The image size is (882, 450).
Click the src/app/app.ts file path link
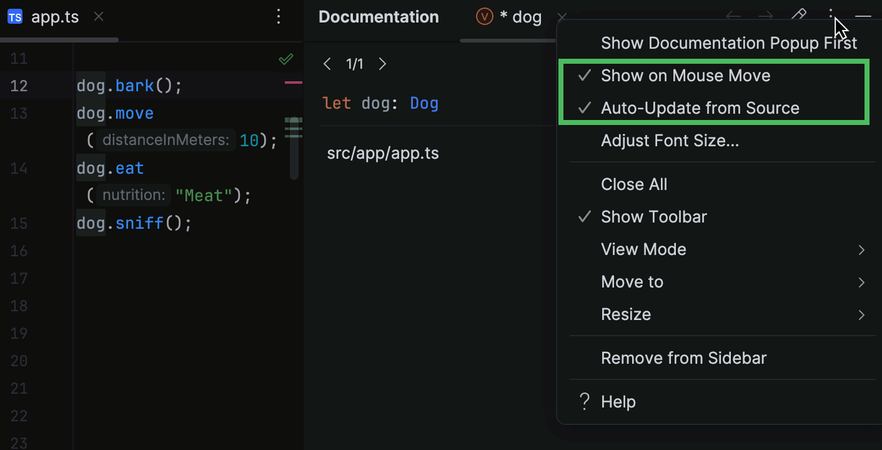point(382,152)
